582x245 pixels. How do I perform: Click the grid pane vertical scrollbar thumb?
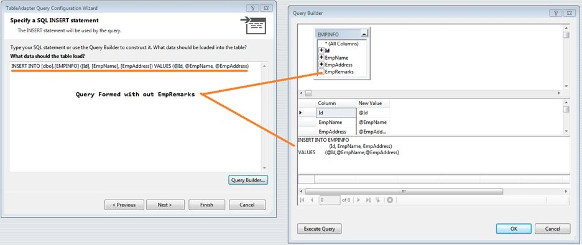point(566,109)
